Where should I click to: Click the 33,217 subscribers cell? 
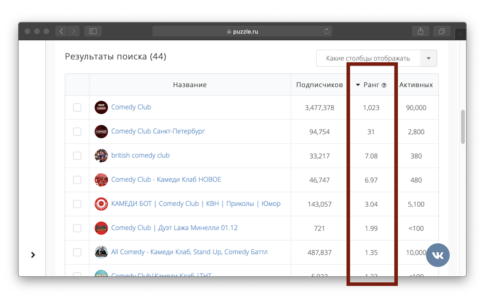click(x=319, y=156)
